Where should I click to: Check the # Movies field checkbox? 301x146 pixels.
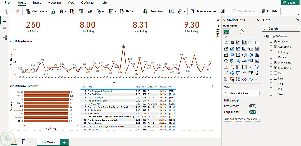pyautogui.click(x=271, y=41)
